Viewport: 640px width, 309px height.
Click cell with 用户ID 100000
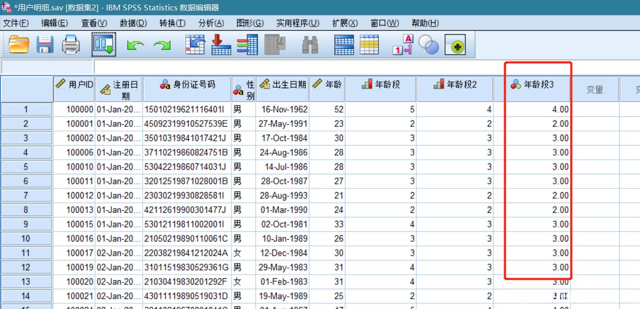pyautogui.click(x=74, y=110)
